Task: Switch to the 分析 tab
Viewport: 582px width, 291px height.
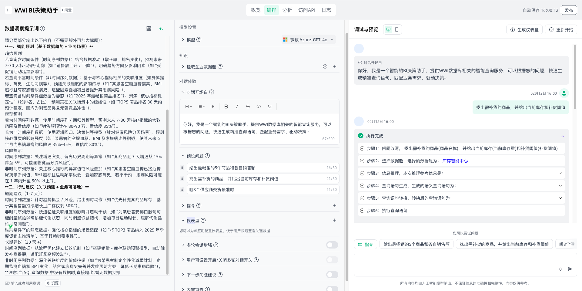Action: tap(287, 10)
